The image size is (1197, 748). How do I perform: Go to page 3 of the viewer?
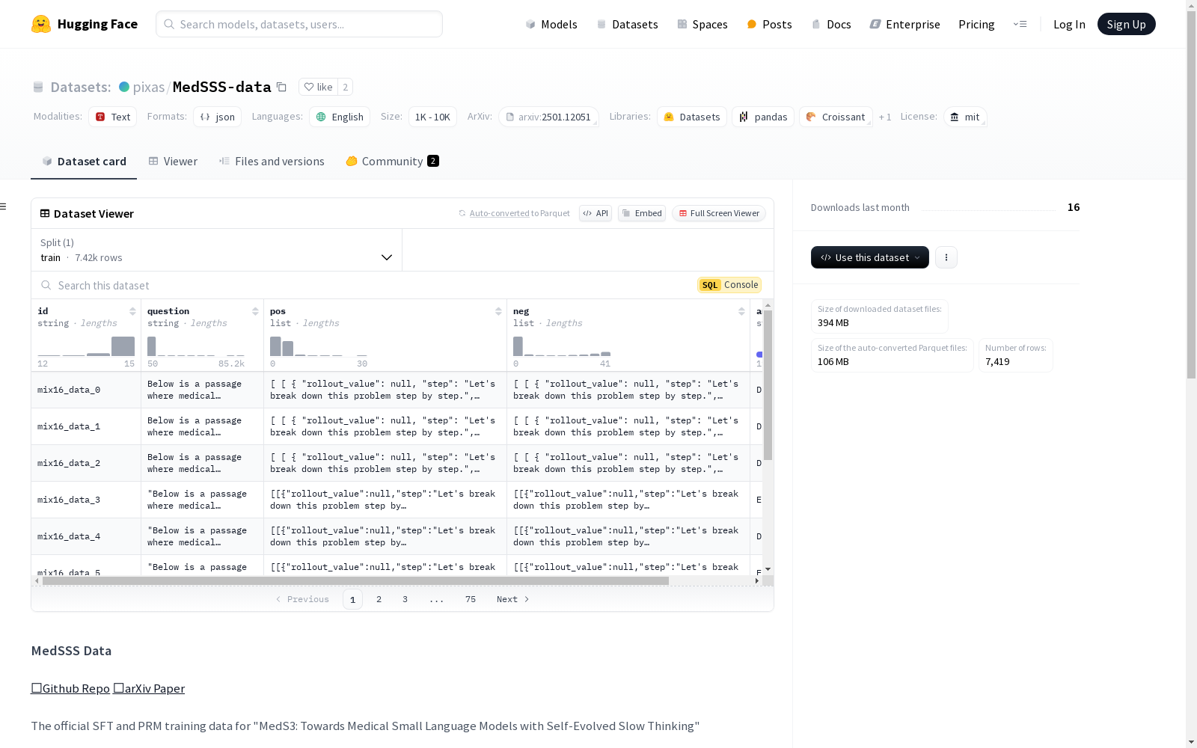click(x=405, y=599)
